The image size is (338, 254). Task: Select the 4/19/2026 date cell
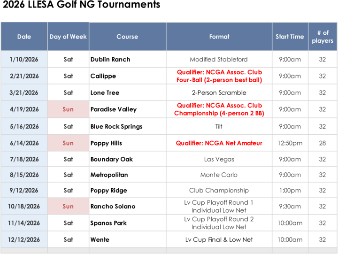coord(24,109)
